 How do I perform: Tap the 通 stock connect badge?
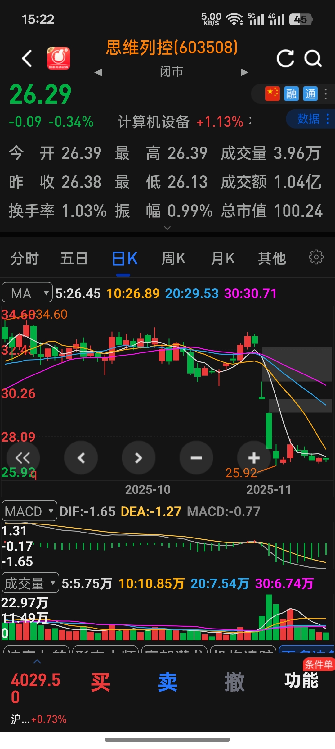pos(310,93)
